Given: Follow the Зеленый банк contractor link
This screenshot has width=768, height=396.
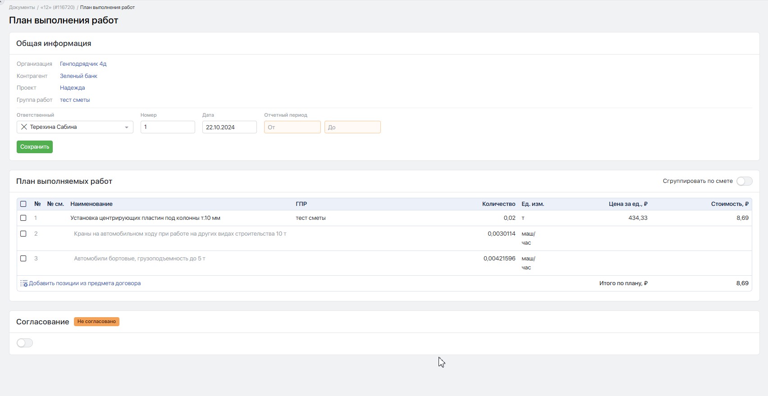Looking at the screenshot, I should [78, 76].
